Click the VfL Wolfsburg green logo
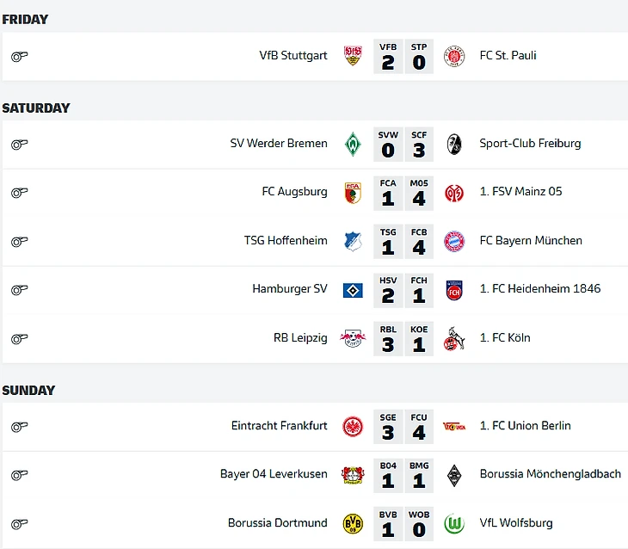Screen dimensions: 628x549 454,524
